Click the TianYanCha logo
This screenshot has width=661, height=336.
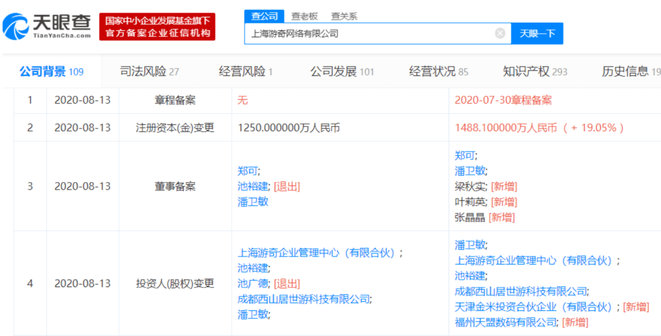[47, 26]
